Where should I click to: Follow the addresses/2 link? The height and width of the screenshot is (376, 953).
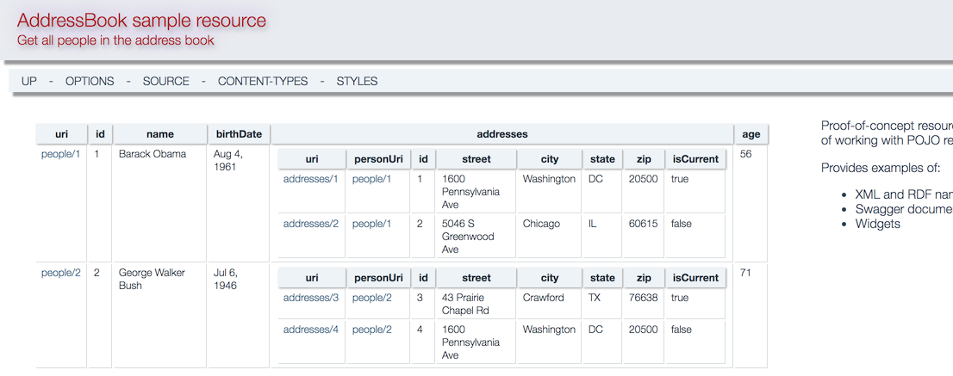(x=310, y=224)
